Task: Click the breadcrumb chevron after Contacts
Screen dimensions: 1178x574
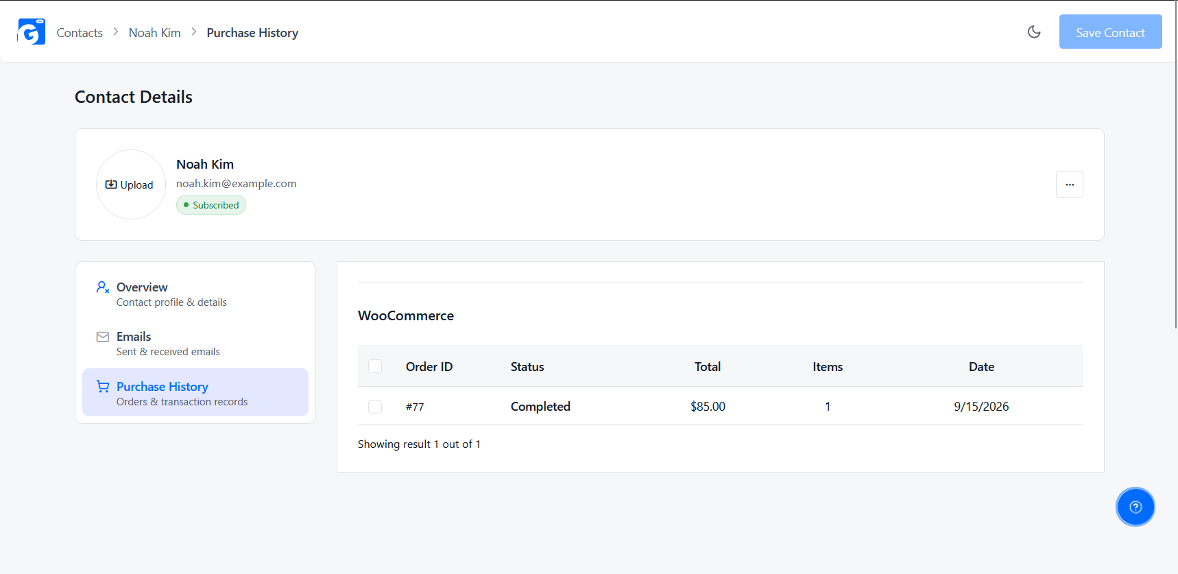Action: [x=115, y=32]
